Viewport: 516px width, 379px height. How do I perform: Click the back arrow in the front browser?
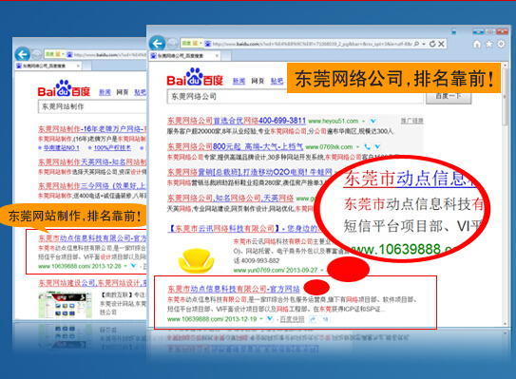[158, 43]
